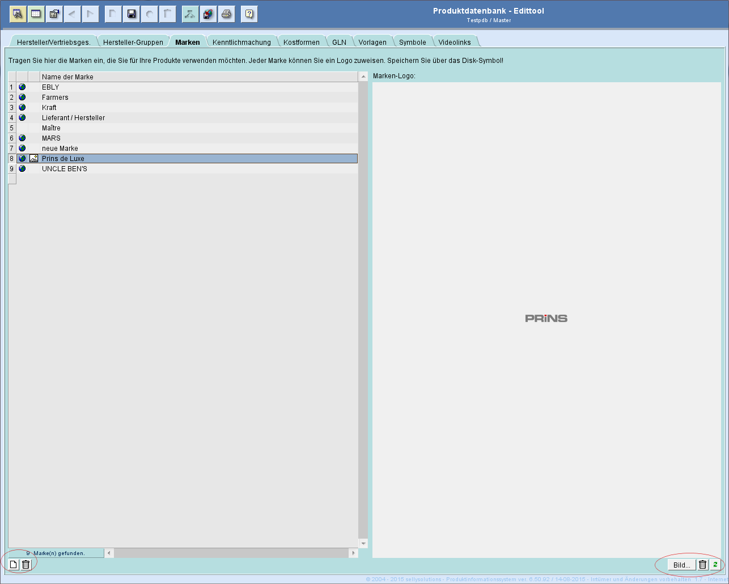Image resolution: width=729 pixels, height=584 pixels.
Task: Click green refresh icon beside logo trash
Action: click(715, 565)
